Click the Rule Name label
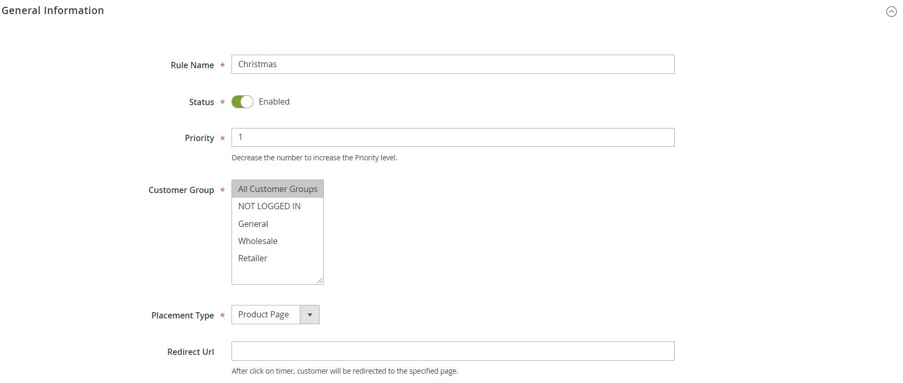The width and height of the screenshot is (903, 383). pos(192,65)
